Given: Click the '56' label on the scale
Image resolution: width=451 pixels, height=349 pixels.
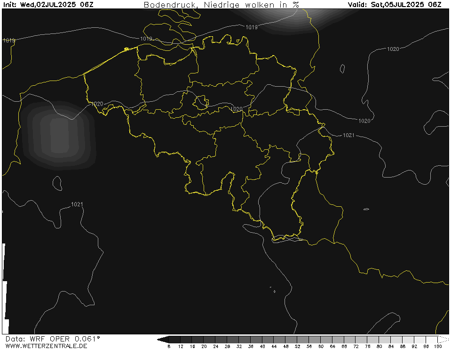Looking at the screenshot, I should click(309, 346).
